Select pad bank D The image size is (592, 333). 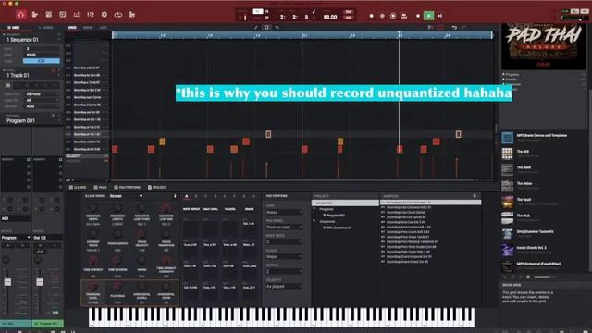pos(216,196)
